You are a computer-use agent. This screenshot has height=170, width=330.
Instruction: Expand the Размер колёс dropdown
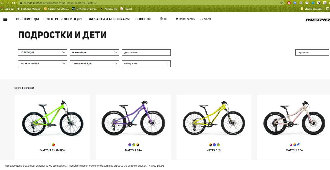(x=146, y=63)
